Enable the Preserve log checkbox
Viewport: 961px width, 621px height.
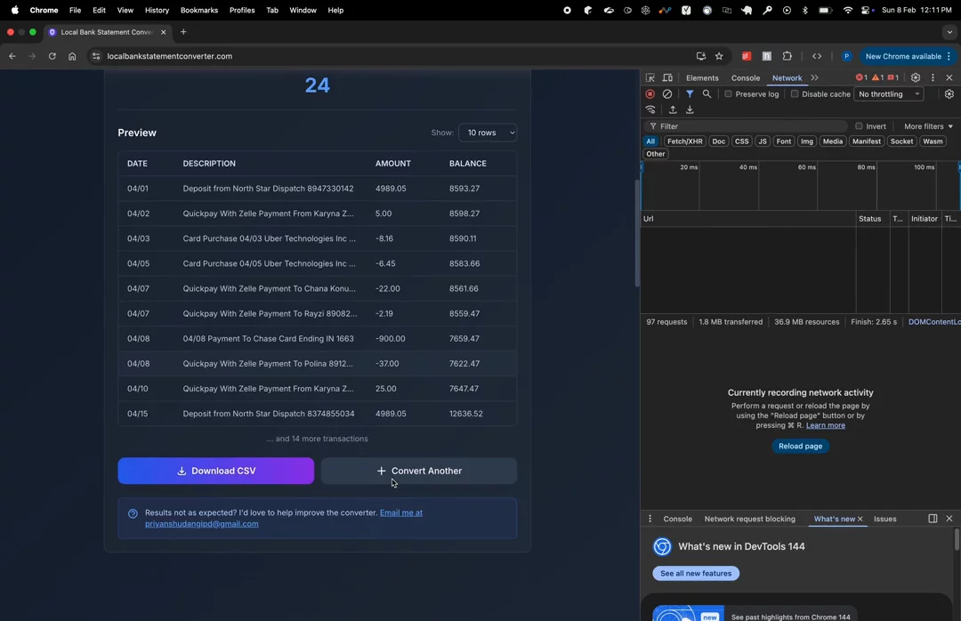728,94
